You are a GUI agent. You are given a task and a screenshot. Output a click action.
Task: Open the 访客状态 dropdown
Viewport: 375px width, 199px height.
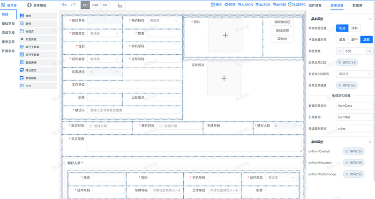click(104, 72)
